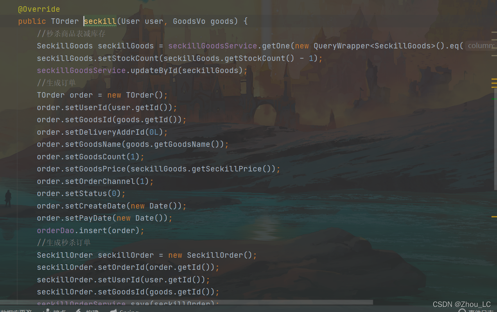Click the seckillOrder.setGoodsId line
This screenshot has height=312, width=497.
click(x=128, y=292)
